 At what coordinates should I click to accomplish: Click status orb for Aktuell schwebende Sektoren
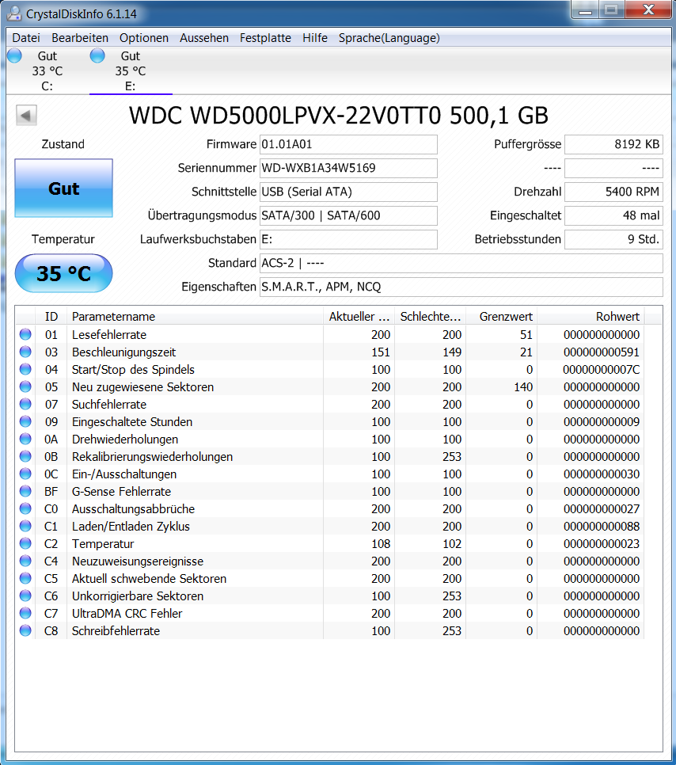(x=25, y=578)
